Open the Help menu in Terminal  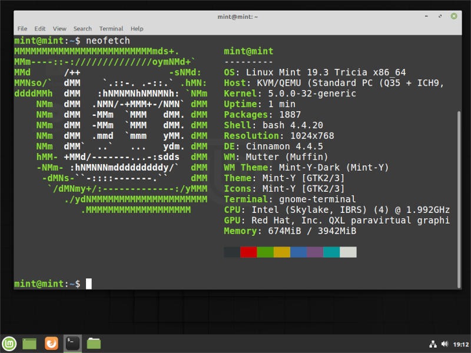pyautogui.click(x=137, y=28)
